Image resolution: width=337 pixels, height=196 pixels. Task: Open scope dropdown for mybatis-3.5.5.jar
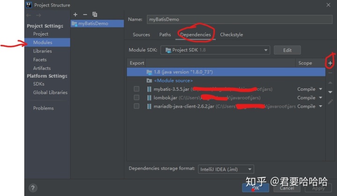(321, 89)
